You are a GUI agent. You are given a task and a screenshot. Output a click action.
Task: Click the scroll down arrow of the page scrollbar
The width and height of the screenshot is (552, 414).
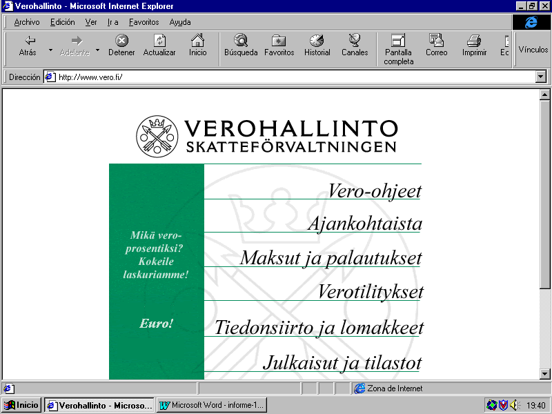tap(544, 374)
